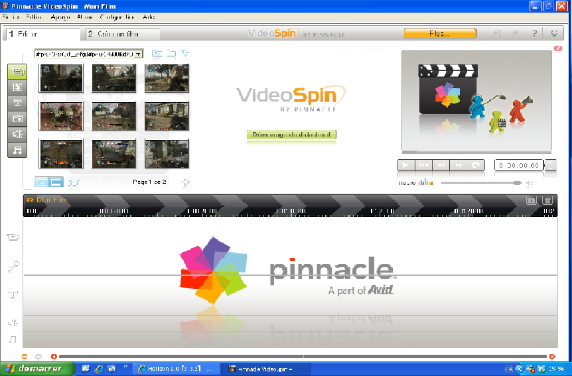Jump to start of movie in player
The image size is (572, 376).
coord(423,165)
